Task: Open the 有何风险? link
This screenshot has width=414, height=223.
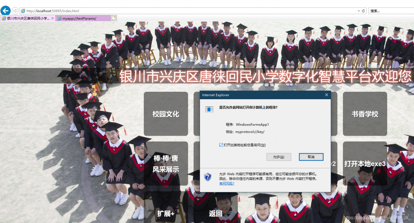Action: [x=227, y=183]
